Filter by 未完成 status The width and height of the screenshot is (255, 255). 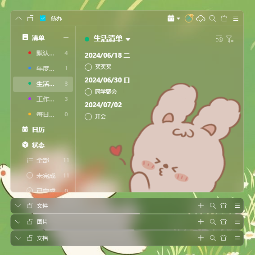click(43, 176)
